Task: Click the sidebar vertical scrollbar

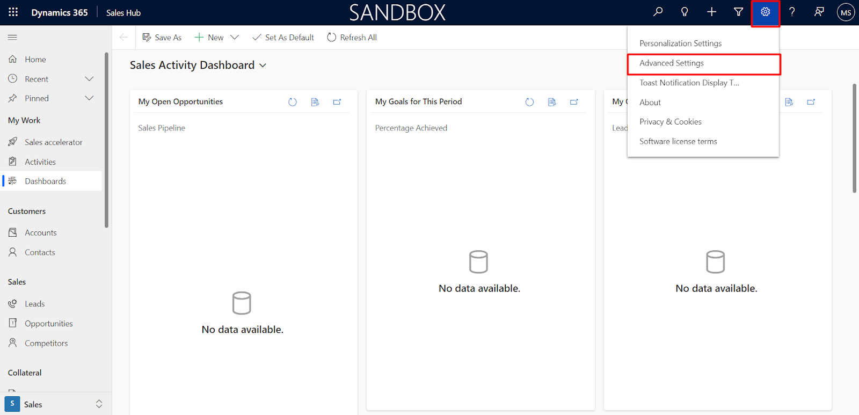Action: click(x=106, y=140)
